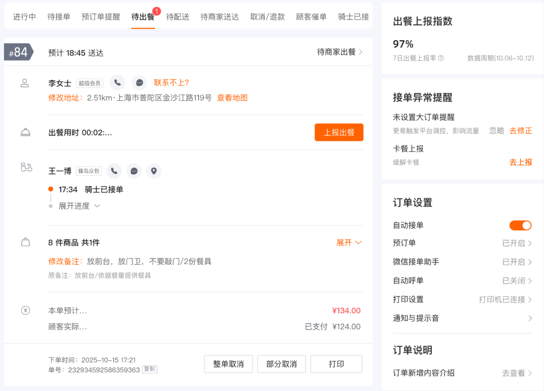Open the 取消/退款 tab

pos(267,17)
